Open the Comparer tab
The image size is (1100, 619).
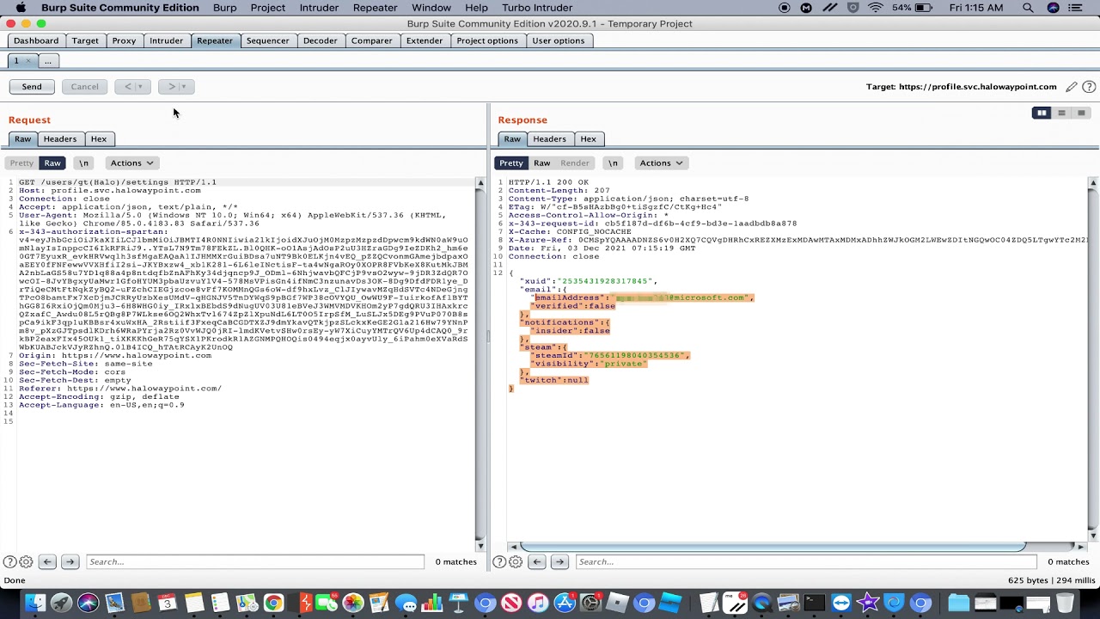click(x=371, y=41)
